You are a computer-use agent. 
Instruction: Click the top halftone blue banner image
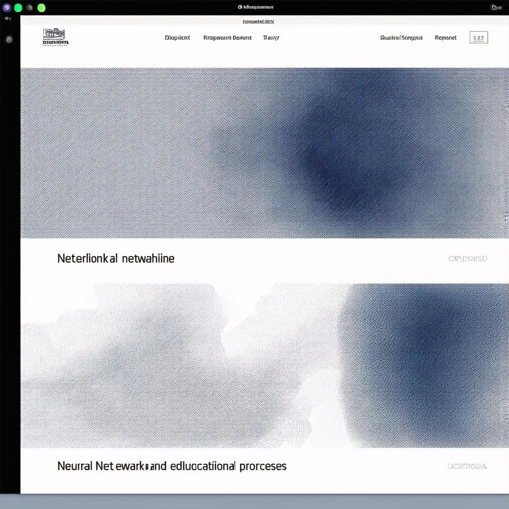point(264,153)
